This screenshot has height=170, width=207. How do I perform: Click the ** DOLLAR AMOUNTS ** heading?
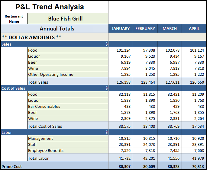pos(31,37)
